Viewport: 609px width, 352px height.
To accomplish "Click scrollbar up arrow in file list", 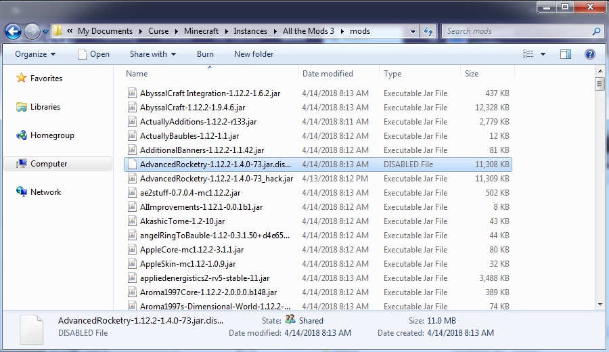I will coord(600,71).
